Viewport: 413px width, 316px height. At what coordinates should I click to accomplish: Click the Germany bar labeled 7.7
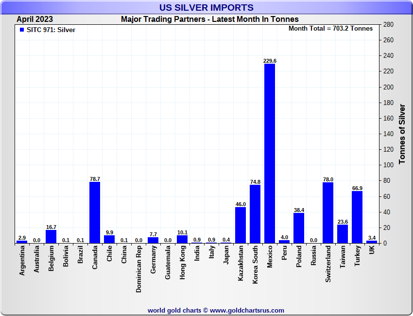click(153, 240)
